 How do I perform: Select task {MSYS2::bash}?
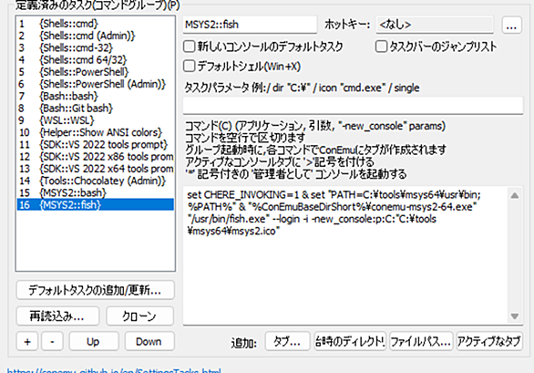[96, 193]
